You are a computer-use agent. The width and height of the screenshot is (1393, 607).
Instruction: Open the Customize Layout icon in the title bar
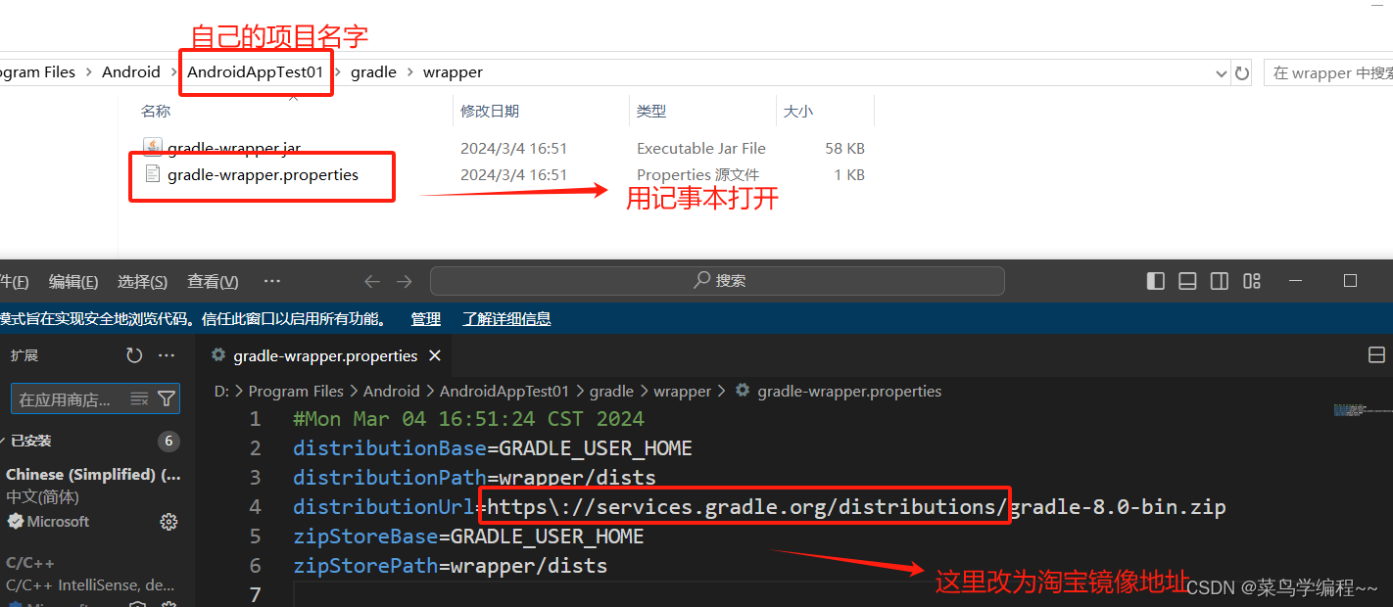coord(1251,281)
